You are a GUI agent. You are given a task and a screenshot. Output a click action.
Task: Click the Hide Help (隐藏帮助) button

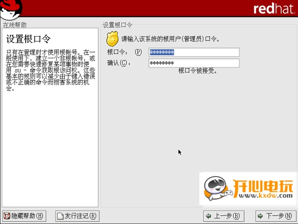coord(24,216)
